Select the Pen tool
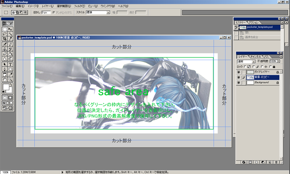Viewport: 290px width, 174px height. pyautogui.click(x=4, y=69)
